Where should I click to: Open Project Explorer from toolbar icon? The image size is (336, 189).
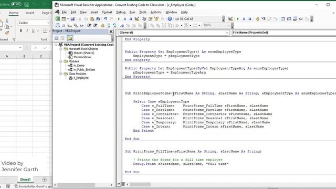[144, 19]
